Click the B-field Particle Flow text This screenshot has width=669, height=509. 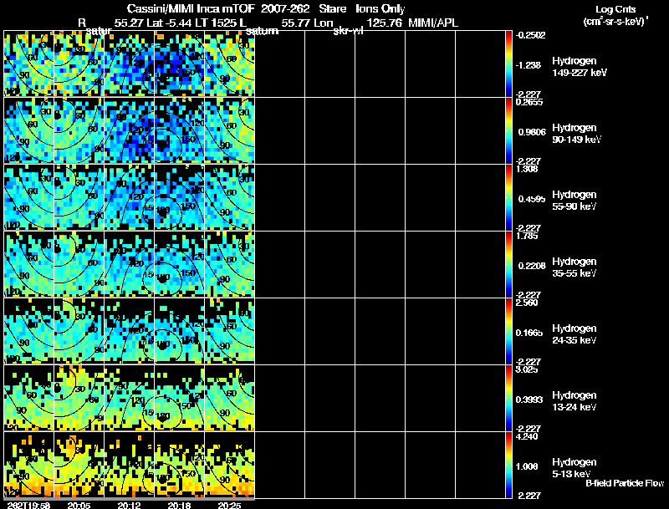pos(624,483)
